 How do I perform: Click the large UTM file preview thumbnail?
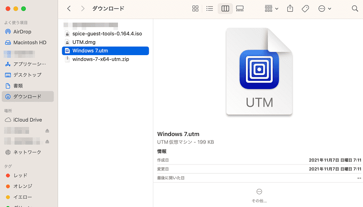click(259, 71)
